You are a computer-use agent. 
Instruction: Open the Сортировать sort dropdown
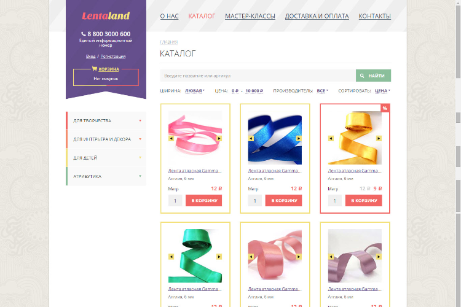tap(382, 91)
